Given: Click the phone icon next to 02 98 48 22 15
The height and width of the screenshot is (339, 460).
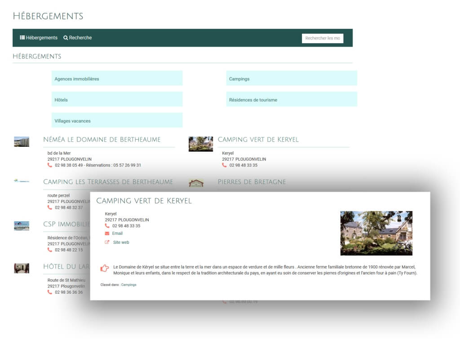Looking at the screenshot, I should 49,250.
